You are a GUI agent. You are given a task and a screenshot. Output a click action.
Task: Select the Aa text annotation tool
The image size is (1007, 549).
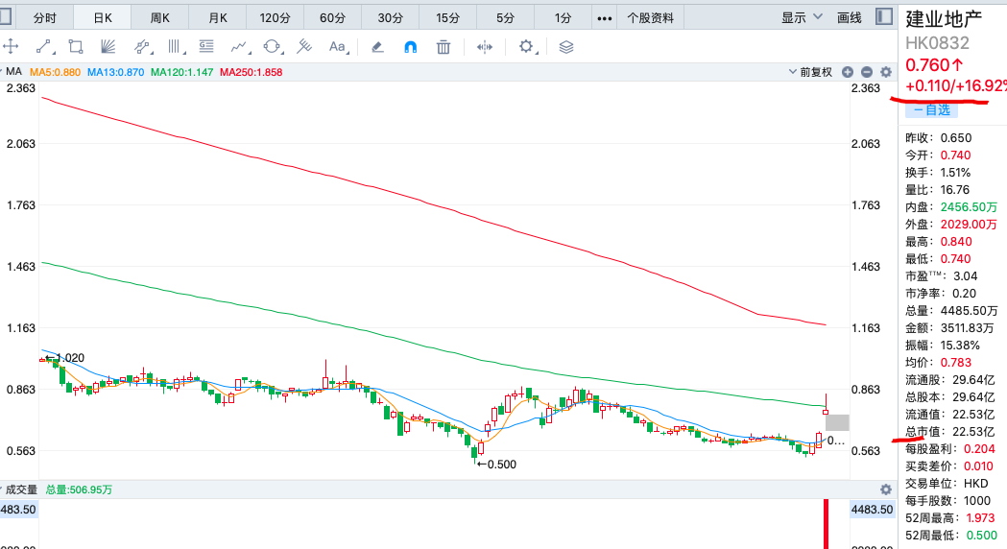point(337,46)
